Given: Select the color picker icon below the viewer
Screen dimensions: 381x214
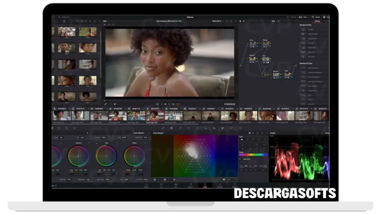Looking at the screenshot, I should pyautogui.click(x=105, y=104).
